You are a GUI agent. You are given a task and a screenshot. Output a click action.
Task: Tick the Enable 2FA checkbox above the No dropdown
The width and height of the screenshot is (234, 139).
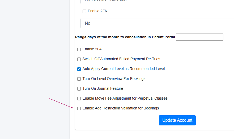84,11
